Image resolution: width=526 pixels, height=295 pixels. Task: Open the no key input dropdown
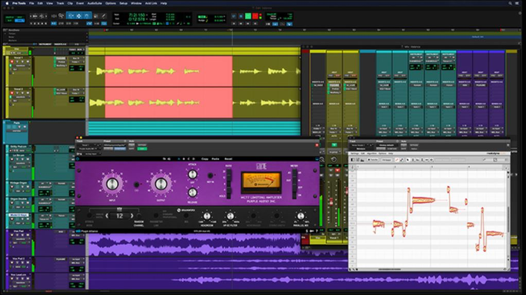click(x=92, y=154)
